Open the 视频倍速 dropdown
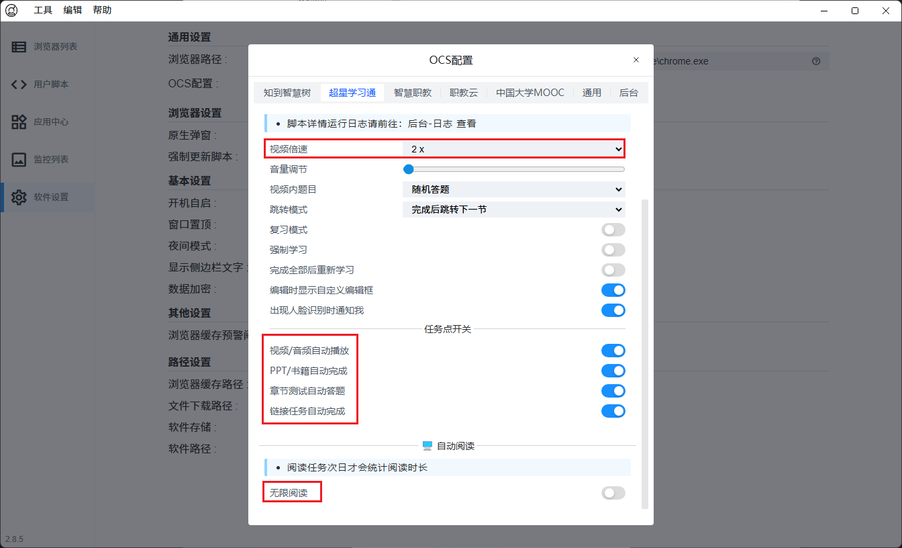This screenshot has height=548, width=902. (x=513, y=149)
